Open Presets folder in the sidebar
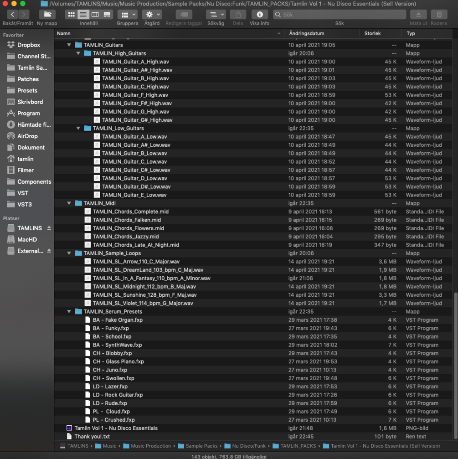Image resolution: width=458 pixels, height=459 pixels. click(x=27, y=90)
